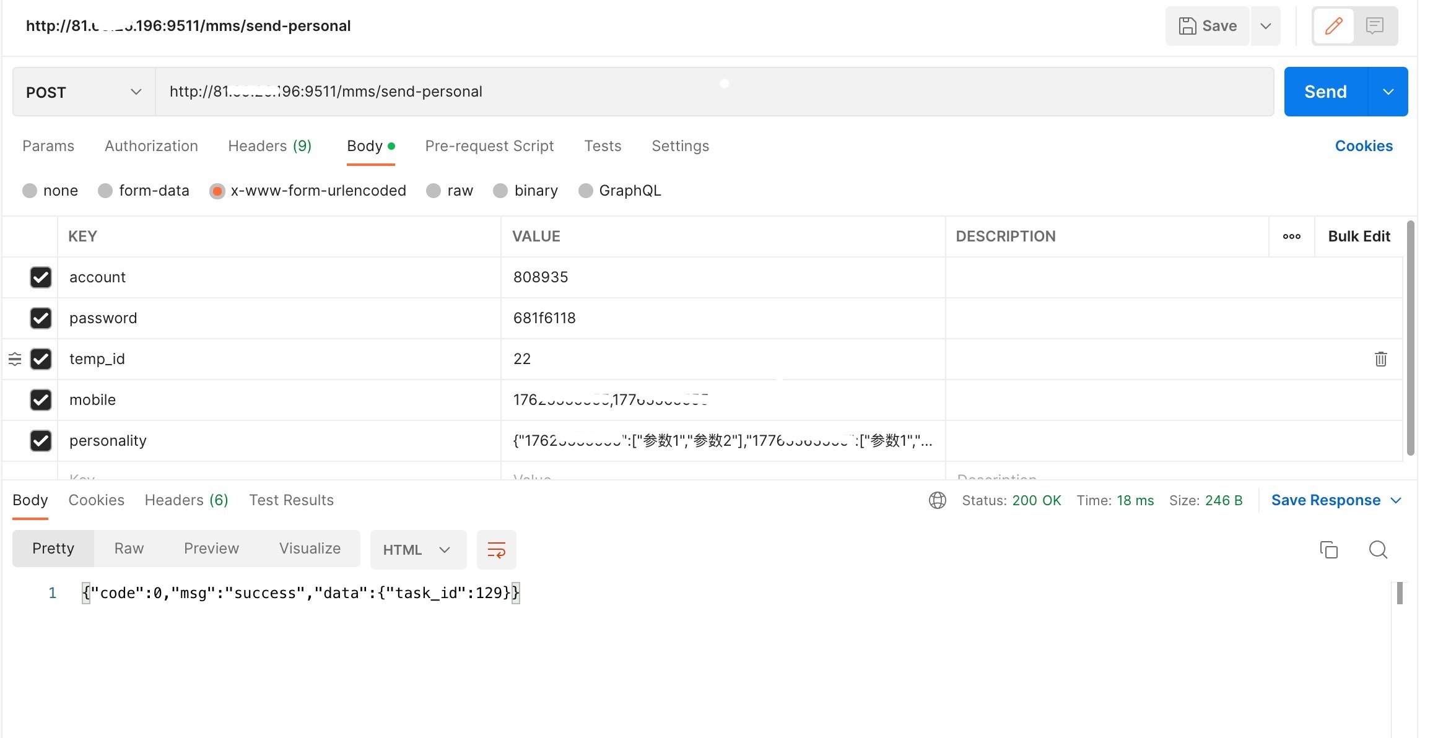
Task: Click the temp_id value 22
Action: [521, 359]
